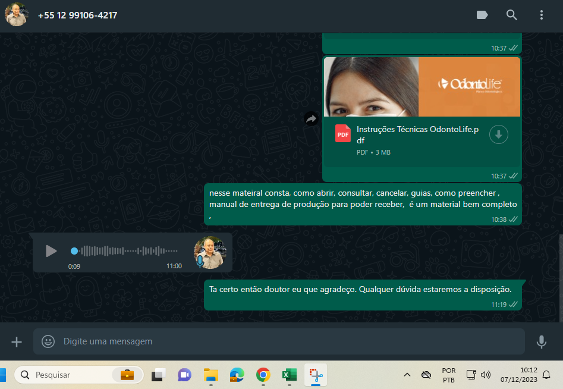Open Excel from the taskbar
Screen dimensions: 563x389
pyautogui.click(x=289, y=375)
